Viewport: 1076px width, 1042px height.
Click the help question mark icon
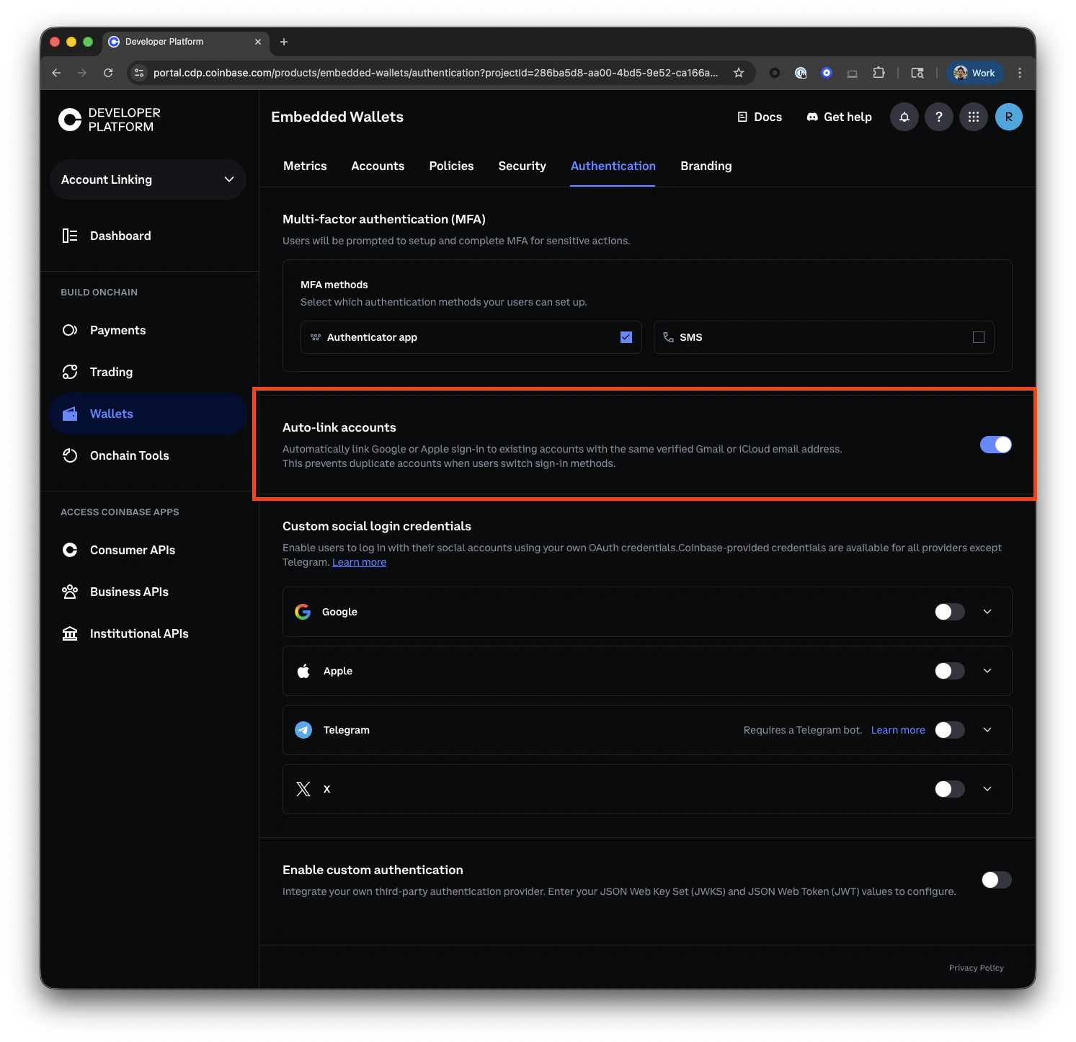(x=938, y=116)
